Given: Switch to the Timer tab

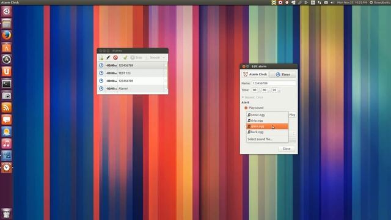Looking at the screenshot, I should tap(283, 75).
